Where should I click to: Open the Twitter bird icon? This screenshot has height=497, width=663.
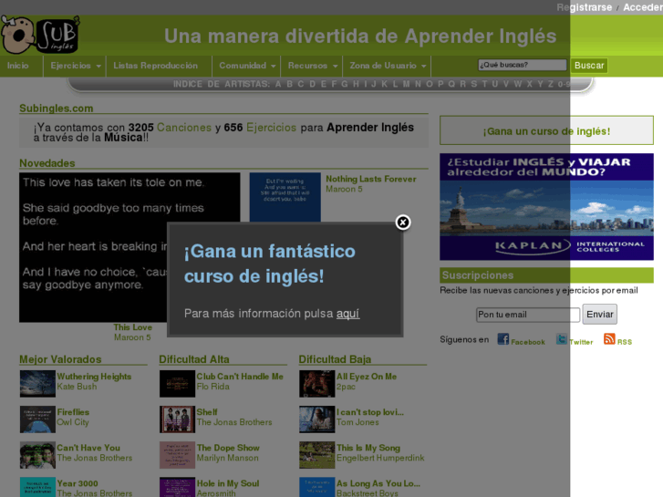pyautogui.click(x=562, y=339)
